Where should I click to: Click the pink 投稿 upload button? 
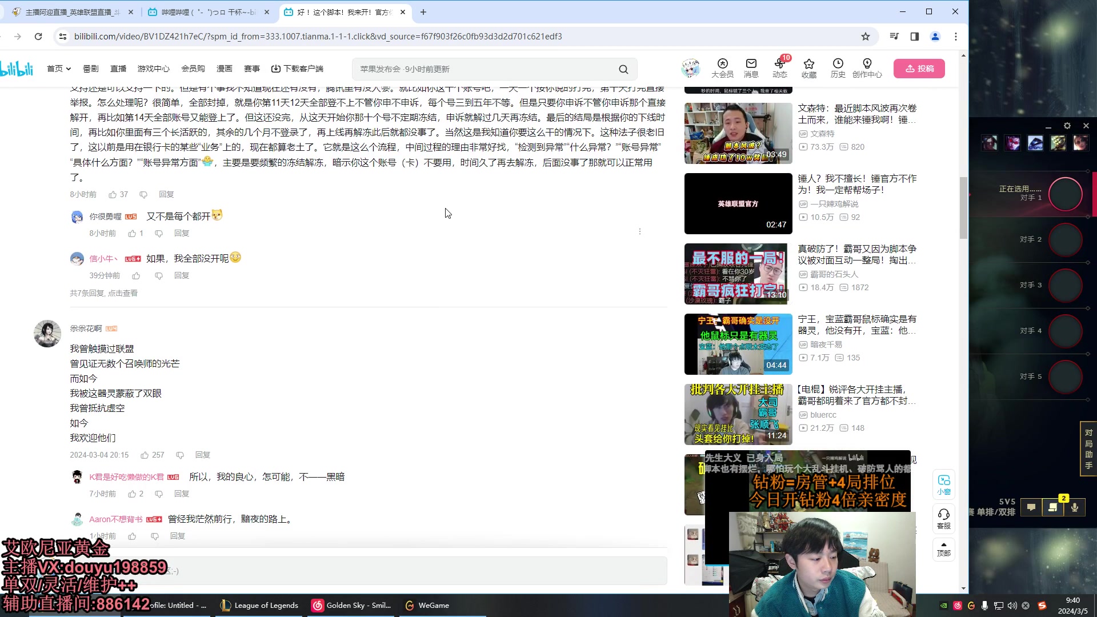tap(919, 68)
